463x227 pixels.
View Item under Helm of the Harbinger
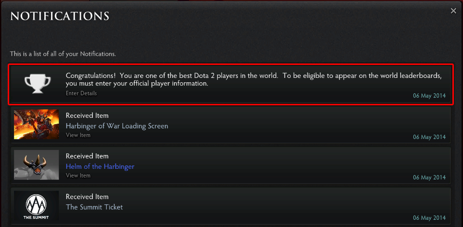tap(78, 176)
